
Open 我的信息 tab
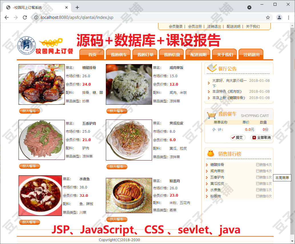pyautogui.click(x=171, y=54)
